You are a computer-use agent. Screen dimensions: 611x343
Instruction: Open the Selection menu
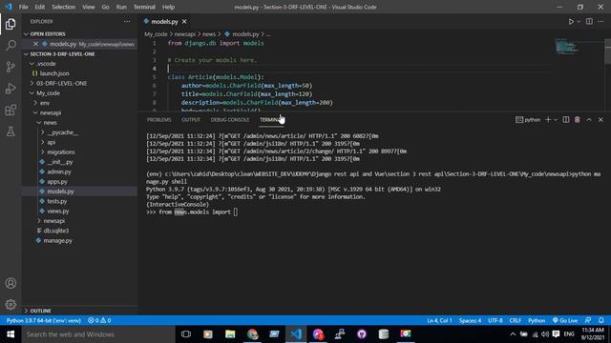click(x=63, y=7)
